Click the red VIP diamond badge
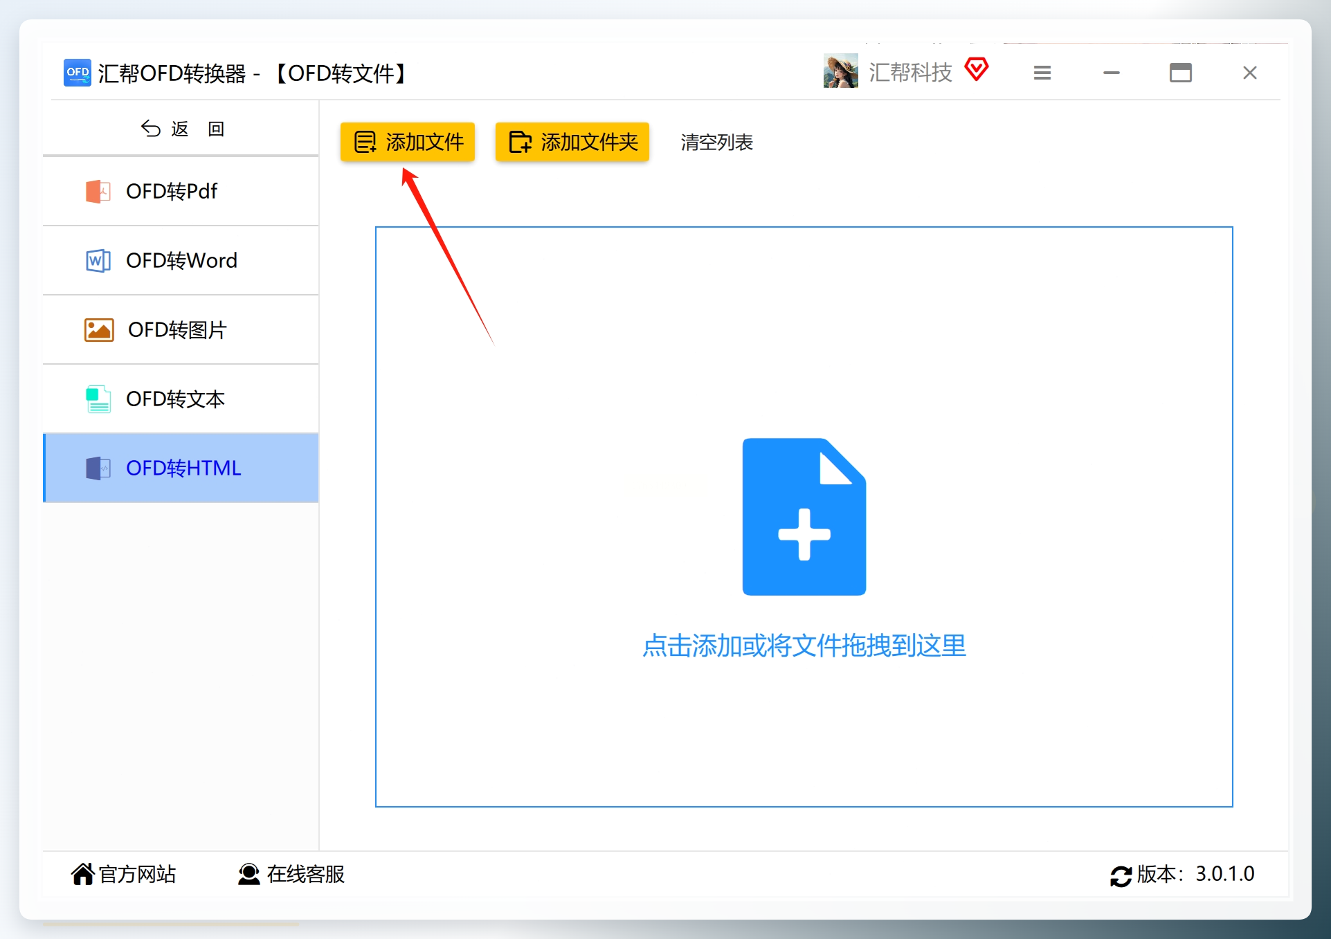Screen dimensions: 1331x939 point(977,69)
